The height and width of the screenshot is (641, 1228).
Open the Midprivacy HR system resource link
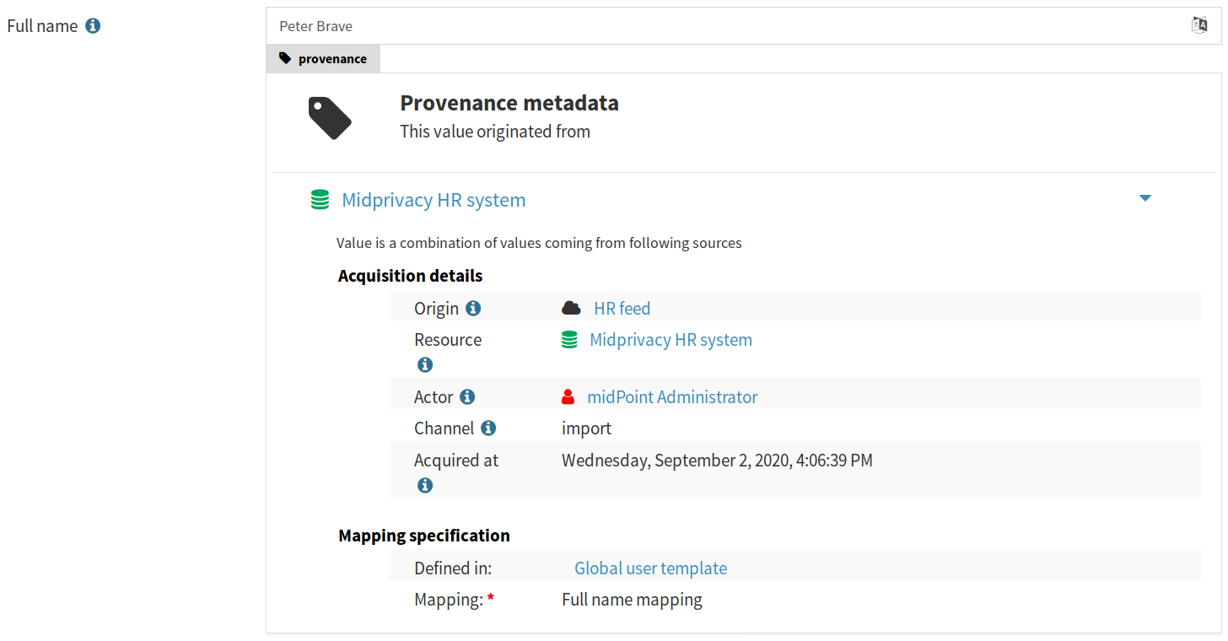tap(671, 339)
